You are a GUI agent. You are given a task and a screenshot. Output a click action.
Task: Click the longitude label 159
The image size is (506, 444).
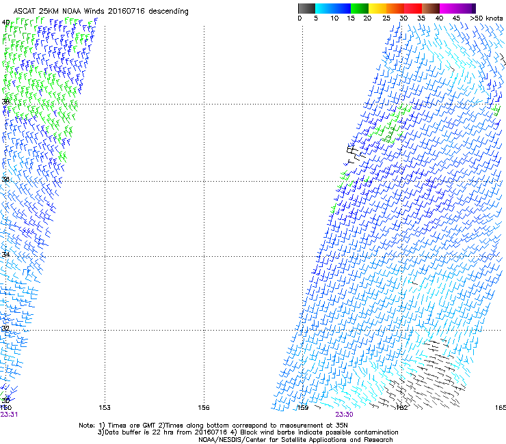(303, 408)
